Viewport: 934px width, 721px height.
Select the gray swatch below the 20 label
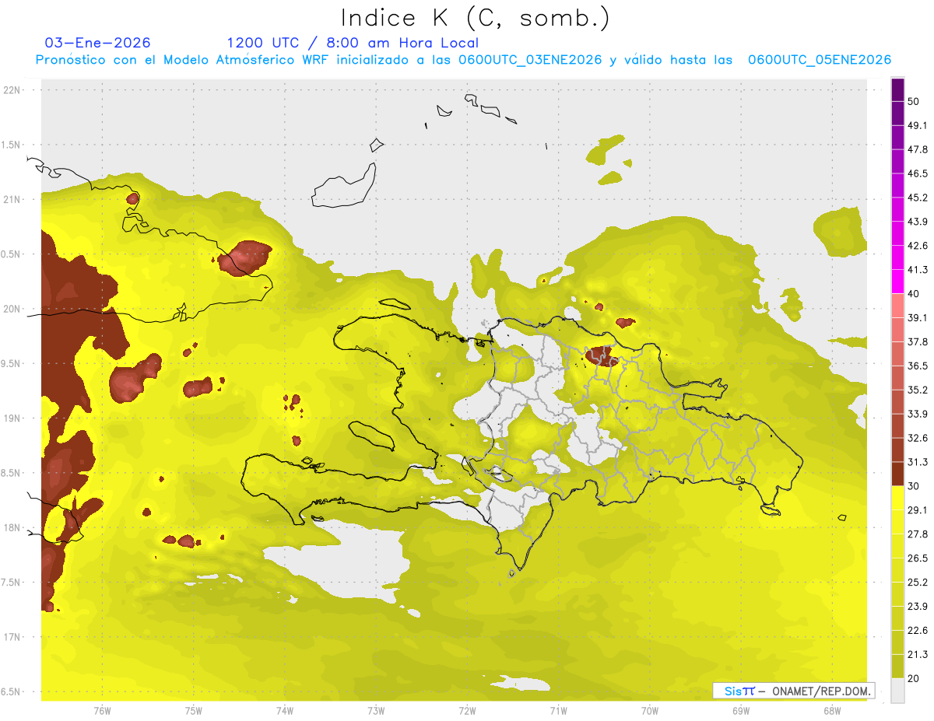(898, 690)
